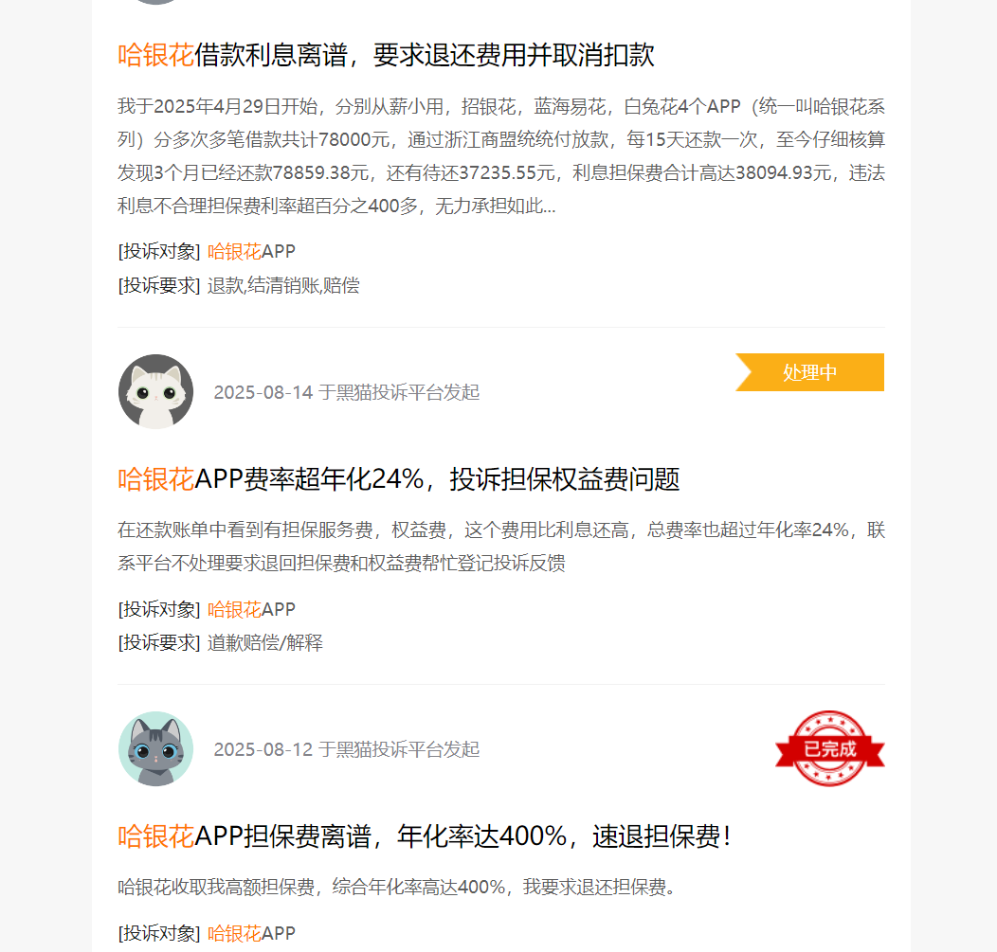
Task: Click description starting 我于2025年4月29日开始
Action: coord(501,155)
